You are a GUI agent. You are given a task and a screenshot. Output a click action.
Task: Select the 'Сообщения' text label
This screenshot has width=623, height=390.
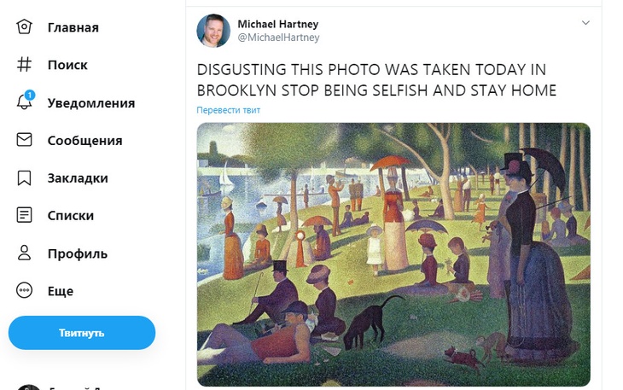click(x=84, y=141)
